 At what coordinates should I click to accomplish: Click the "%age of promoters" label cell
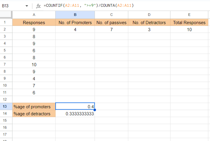pos(34,107)
